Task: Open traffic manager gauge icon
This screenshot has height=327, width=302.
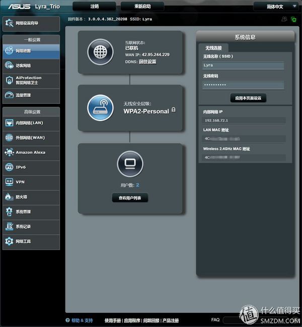Action: pos(9,95)
